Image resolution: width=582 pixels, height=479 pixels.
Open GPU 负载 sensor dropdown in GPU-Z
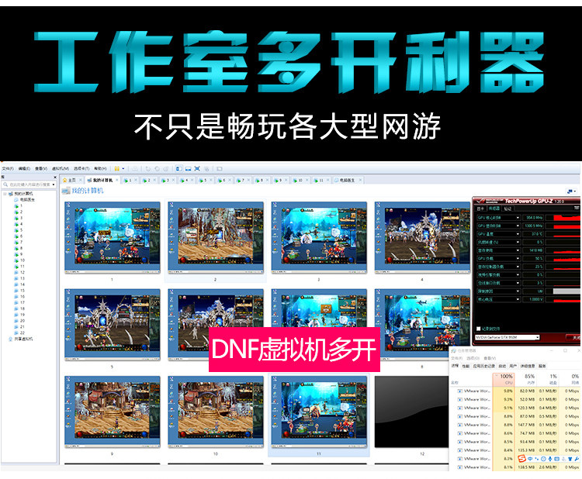(518, 258)
